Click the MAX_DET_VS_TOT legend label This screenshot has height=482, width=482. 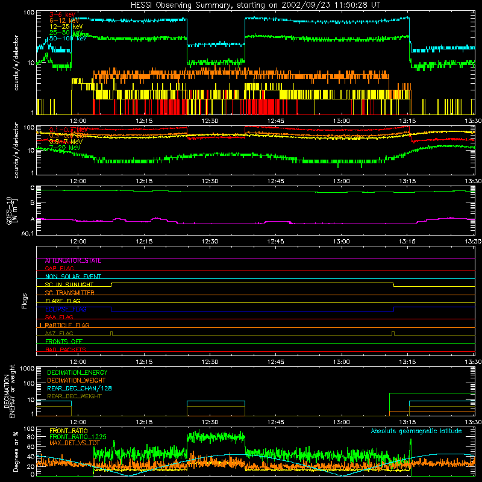(75, 443)
